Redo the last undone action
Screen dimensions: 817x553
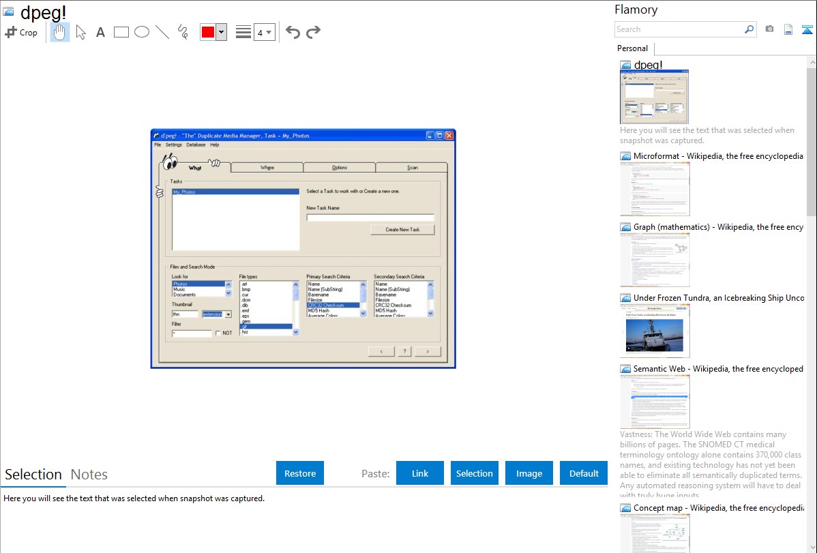coord(313,32)
